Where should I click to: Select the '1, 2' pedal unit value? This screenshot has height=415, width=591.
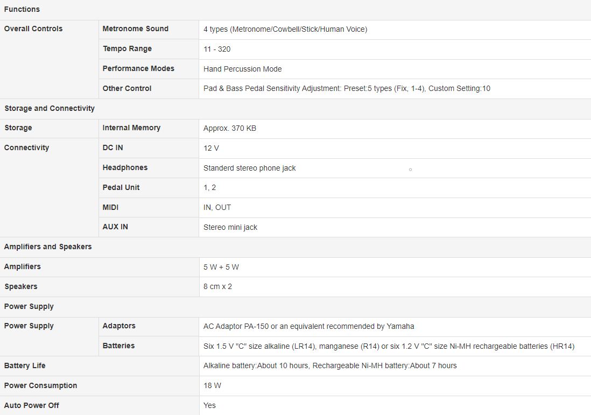click(209, 188)
